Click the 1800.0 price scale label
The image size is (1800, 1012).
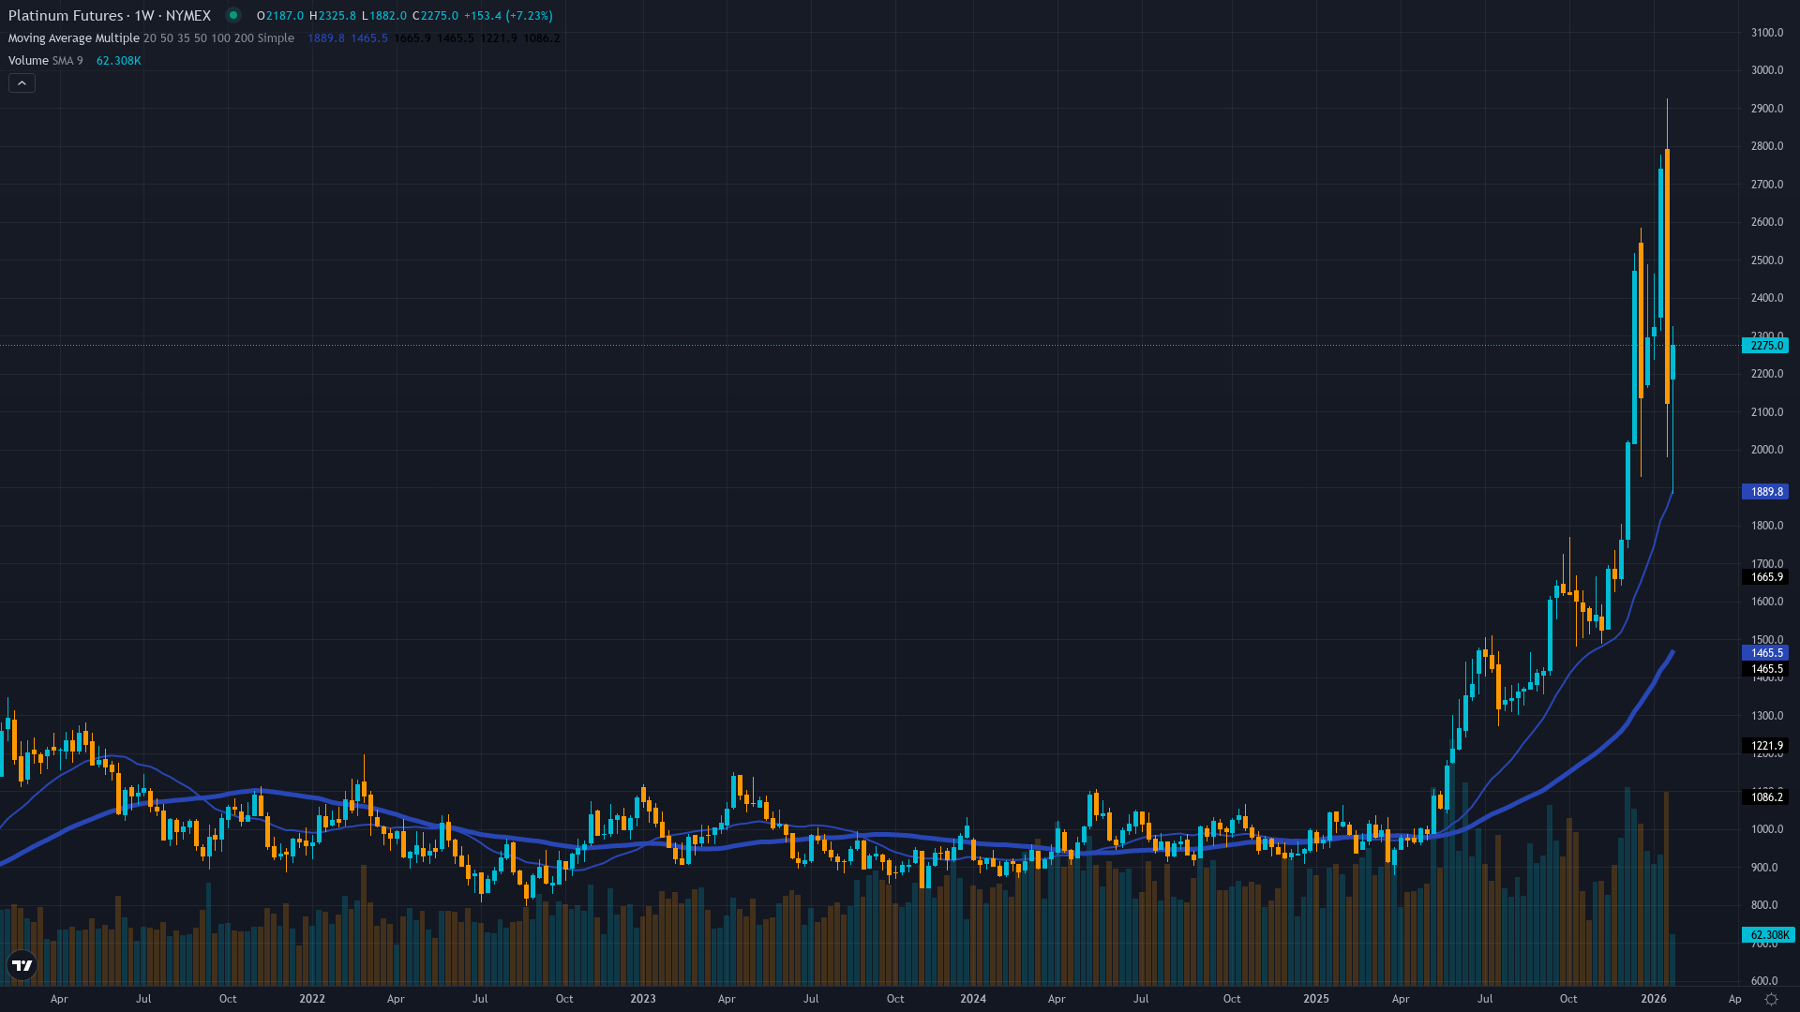pos(1767,526)
